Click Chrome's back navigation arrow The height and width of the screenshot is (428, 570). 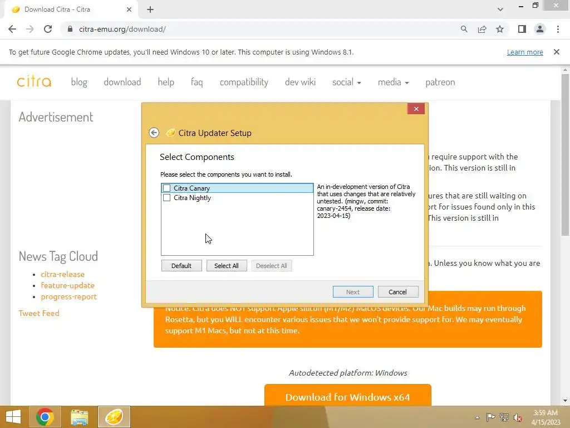tap(12, 29)
